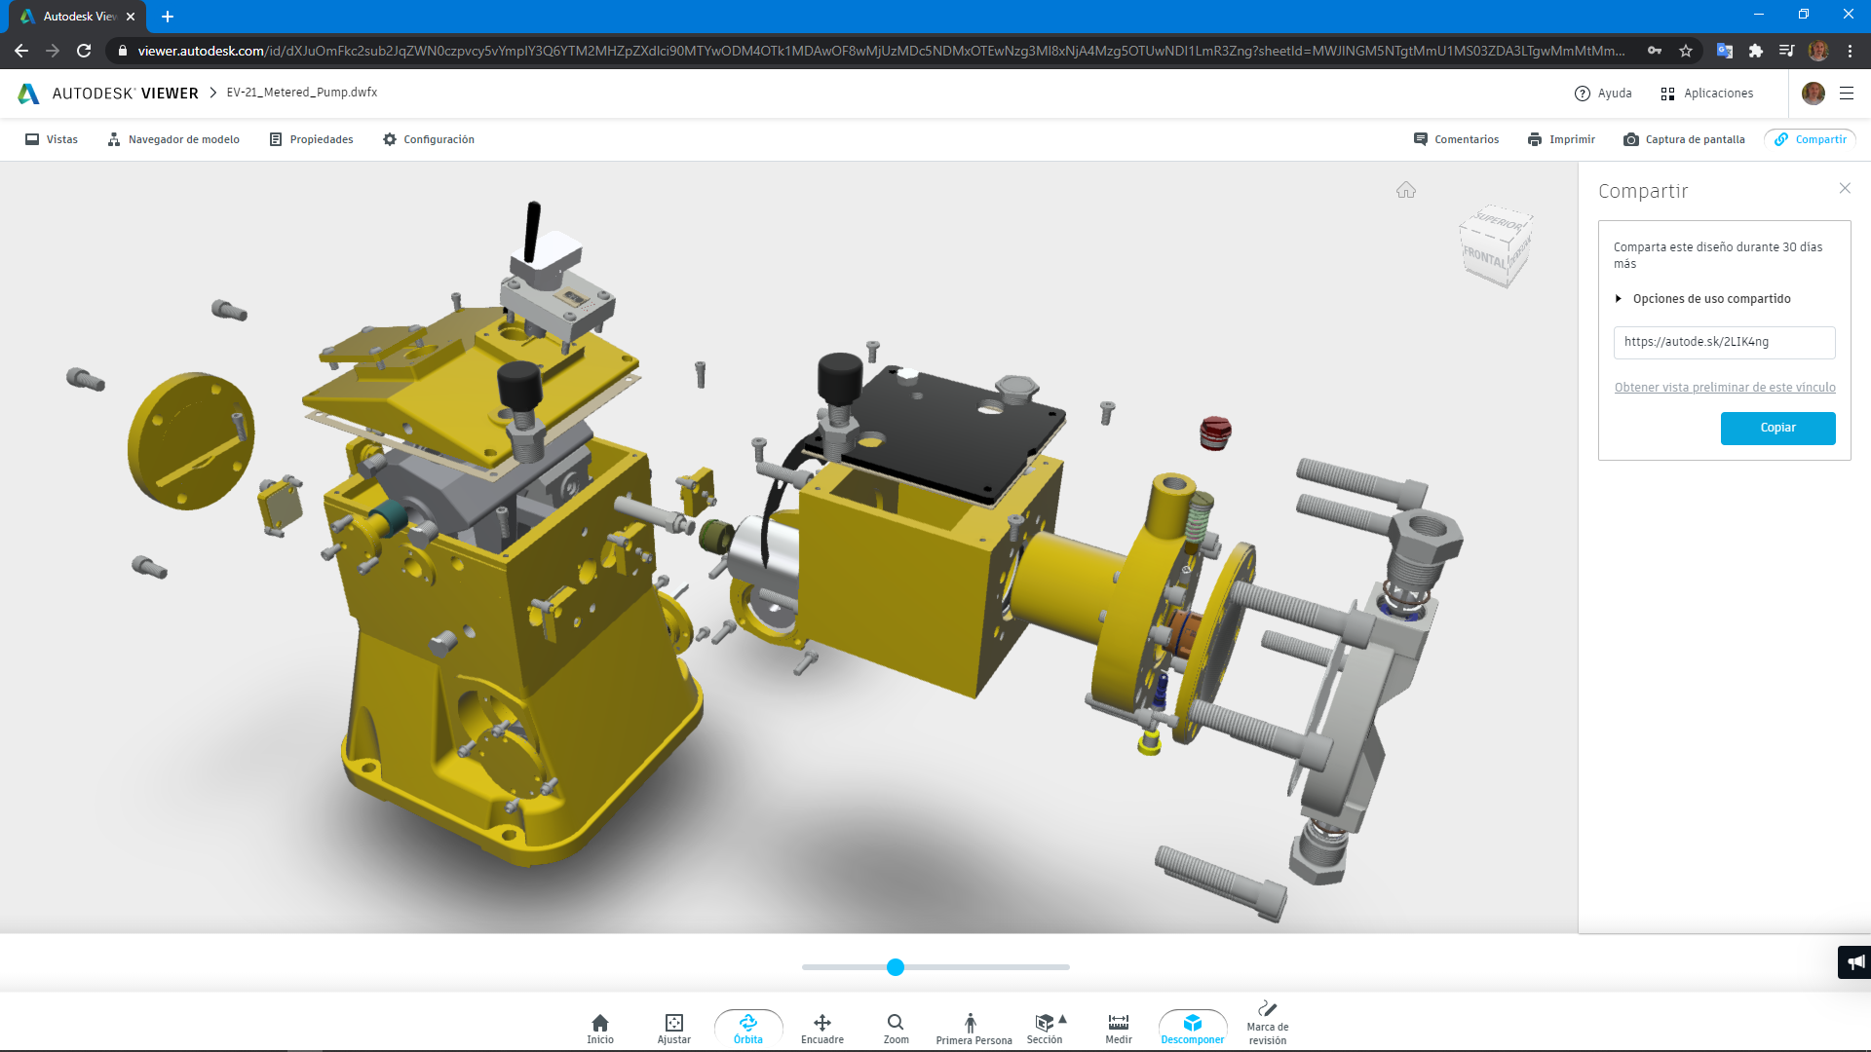This screenshot has width=1871, height=1052.
Task: Open Obtener vista preliminar de este vínculo
Action: (1724, 388)
